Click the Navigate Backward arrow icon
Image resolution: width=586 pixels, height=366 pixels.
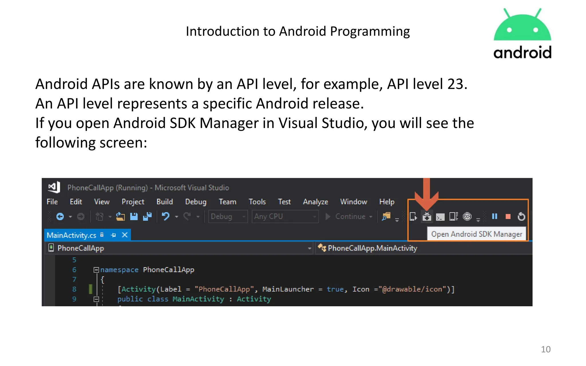(60, 217)
